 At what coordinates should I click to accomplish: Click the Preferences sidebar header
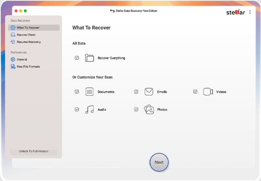(x=19, y=52)
